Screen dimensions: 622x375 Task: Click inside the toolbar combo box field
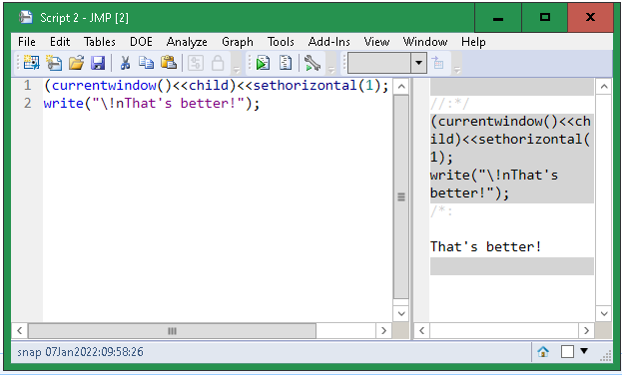pos(379,63)
